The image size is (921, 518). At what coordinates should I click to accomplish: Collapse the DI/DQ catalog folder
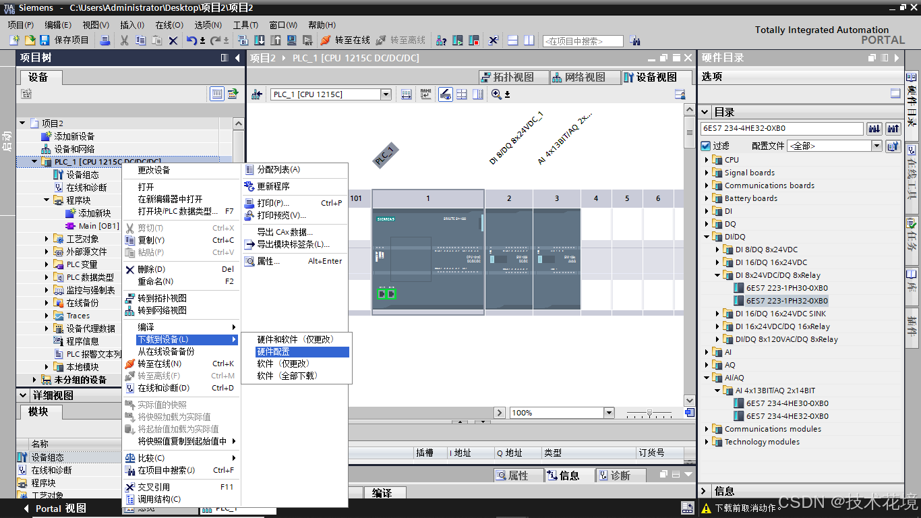[x=707, y=237]
